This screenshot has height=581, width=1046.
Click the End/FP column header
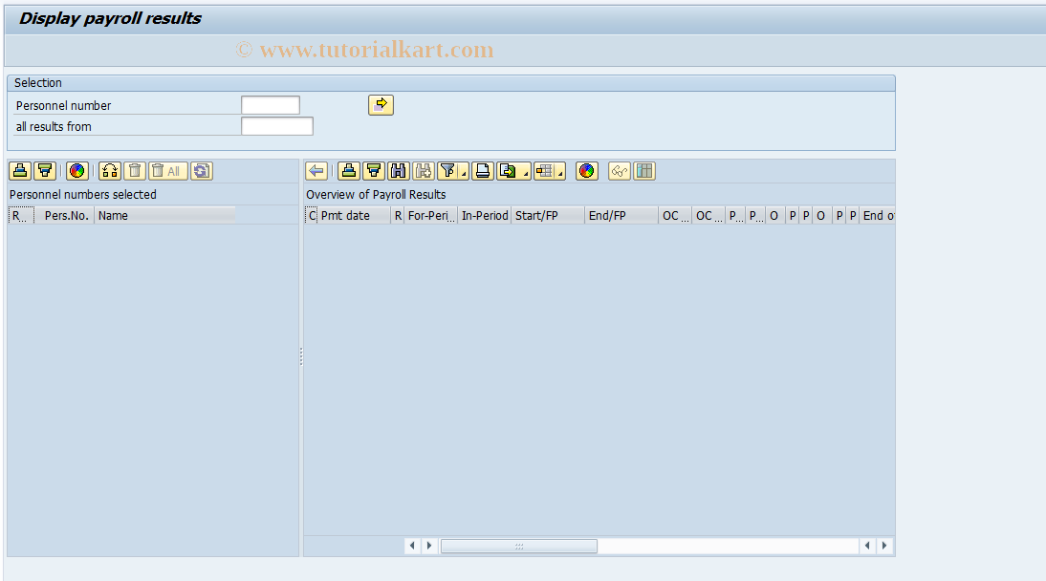pos(621,215)
